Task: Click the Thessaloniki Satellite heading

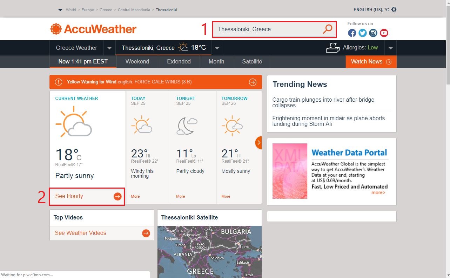Action: (189, 217)
